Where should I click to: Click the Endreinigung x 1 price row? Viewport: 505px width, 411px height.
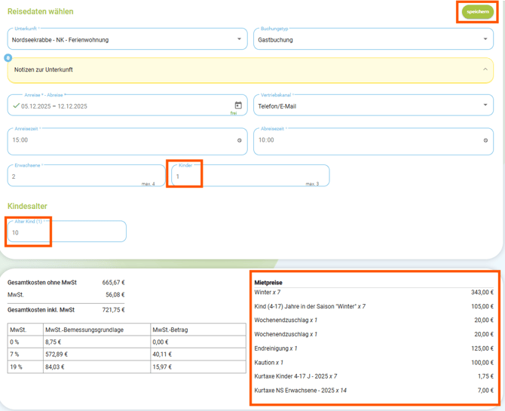[x=374, y=348]
